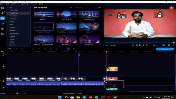Open the 16:9 aspect ratio dropdown
The width and height of the screenshot is (176, 99).
pos(156,45)
